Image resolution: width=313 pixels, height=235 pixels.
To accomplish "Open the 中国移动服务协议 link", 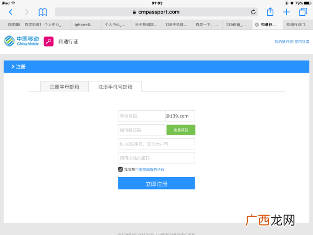I will click(150, 170).
